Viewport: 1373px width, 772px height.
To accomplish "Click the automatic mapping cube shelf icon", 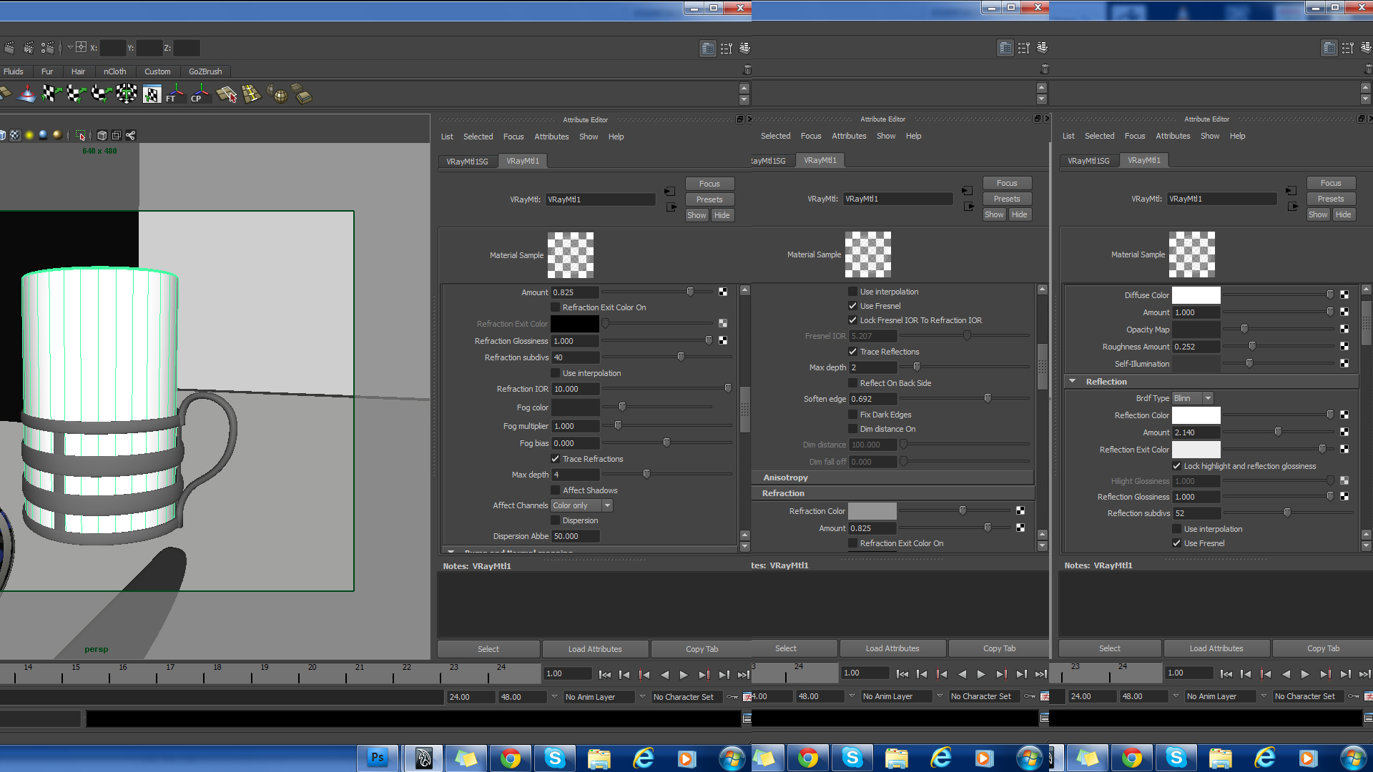I will [x=127, y=94].
